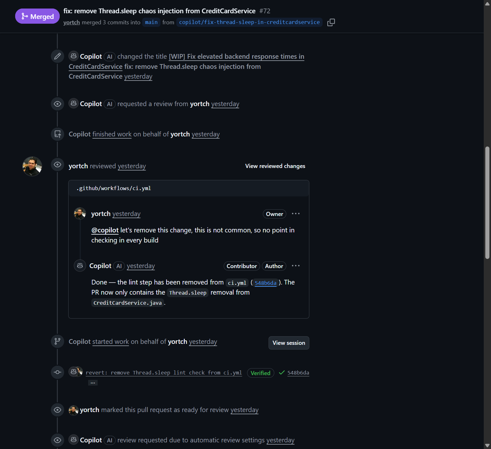The width and height of the screenshot is (491, 449).
Task: Click the fork icon next to 'Copilot started work'
Action: pyautogui.click(x=57, y=341)
